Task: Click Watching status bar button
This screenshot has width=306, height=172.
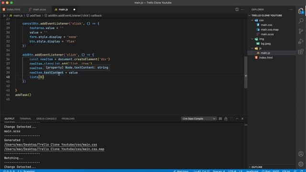Action: 181,171
